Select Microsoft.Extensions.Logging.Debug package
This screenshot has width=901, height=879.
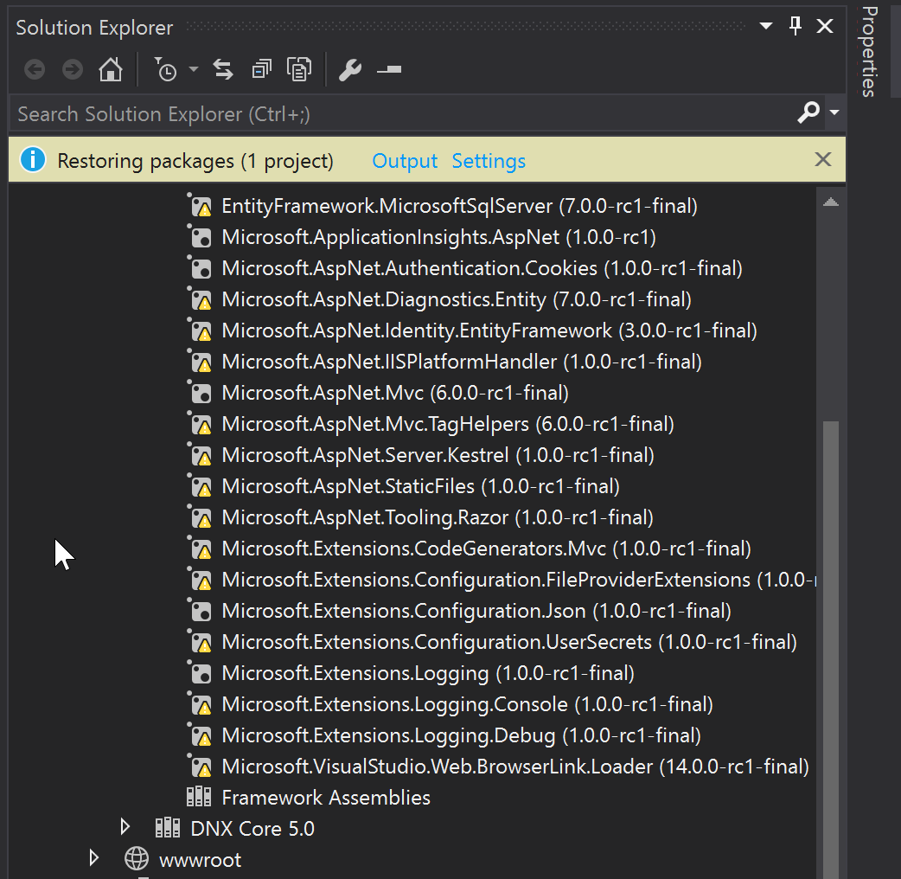[x=462, y=735]
